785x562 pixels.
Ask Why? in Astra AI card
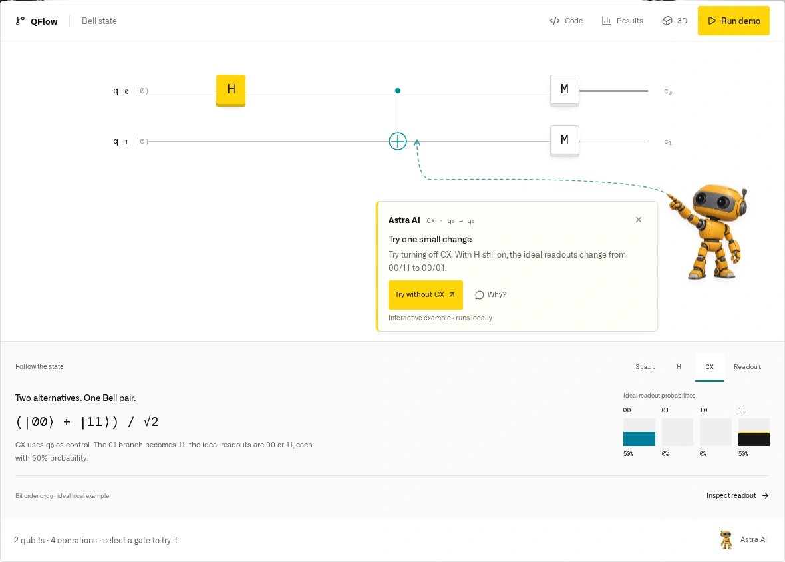pos(491,294)
